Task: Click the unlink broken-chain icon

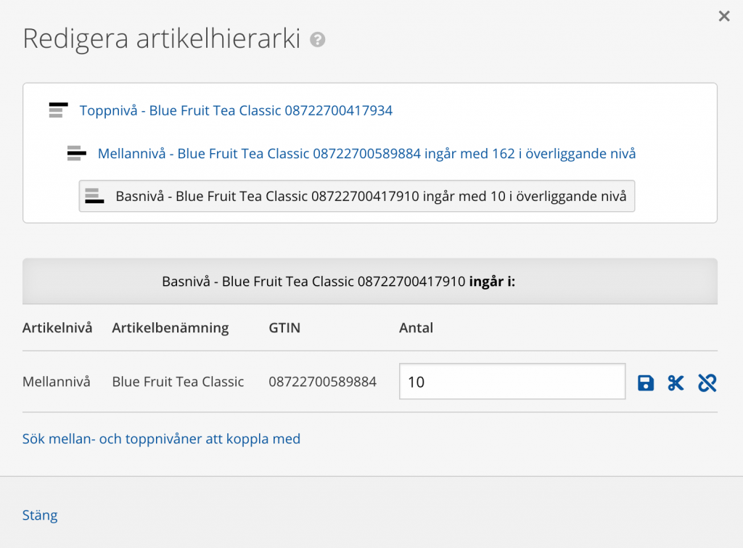Action: click(707, 383)
